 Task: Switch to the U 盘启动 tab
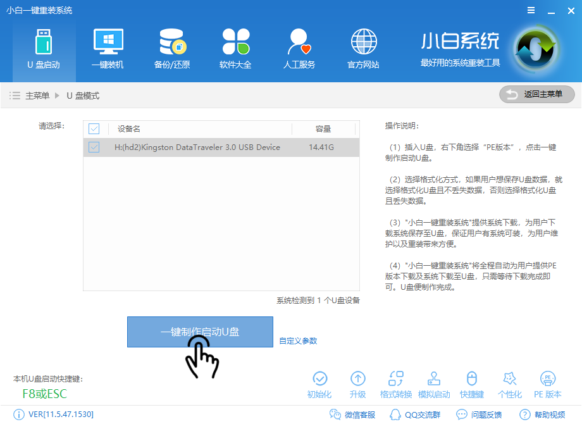[x=44, y=47]
